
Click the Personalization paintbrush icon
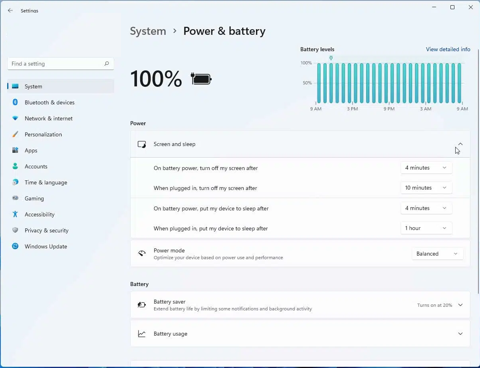(x=15, y=134)
